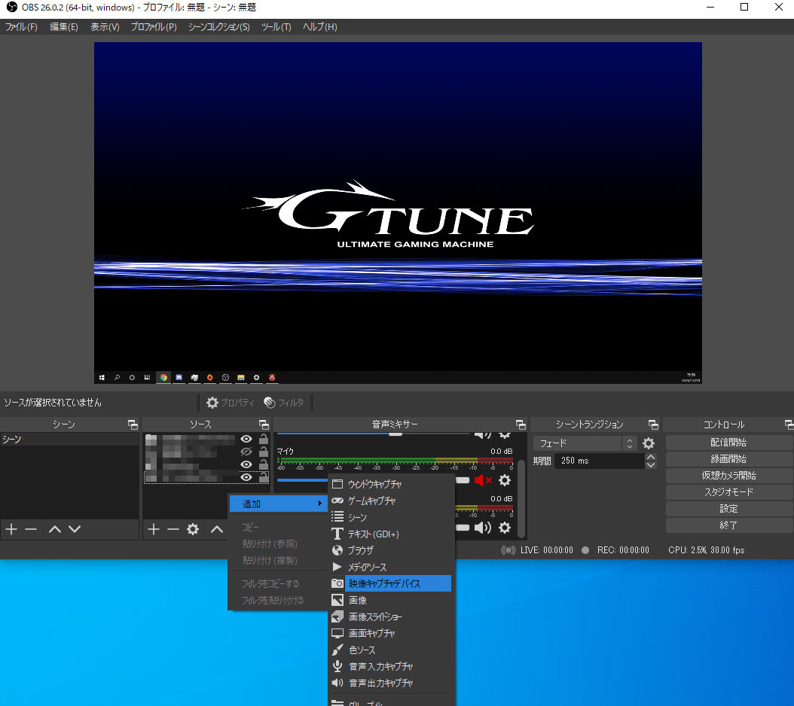The height and width of the screenshot is (706, 794).
Task: Open transition properties gear beside フェード
Action: 649,444
